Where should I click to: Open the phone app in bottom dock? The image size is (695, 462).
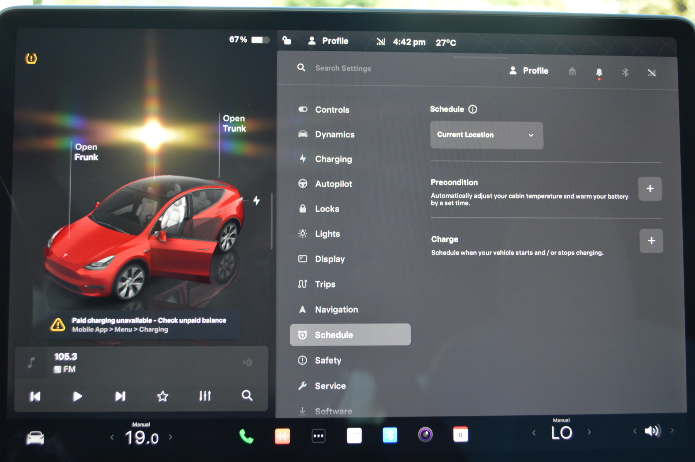point(246,436)
